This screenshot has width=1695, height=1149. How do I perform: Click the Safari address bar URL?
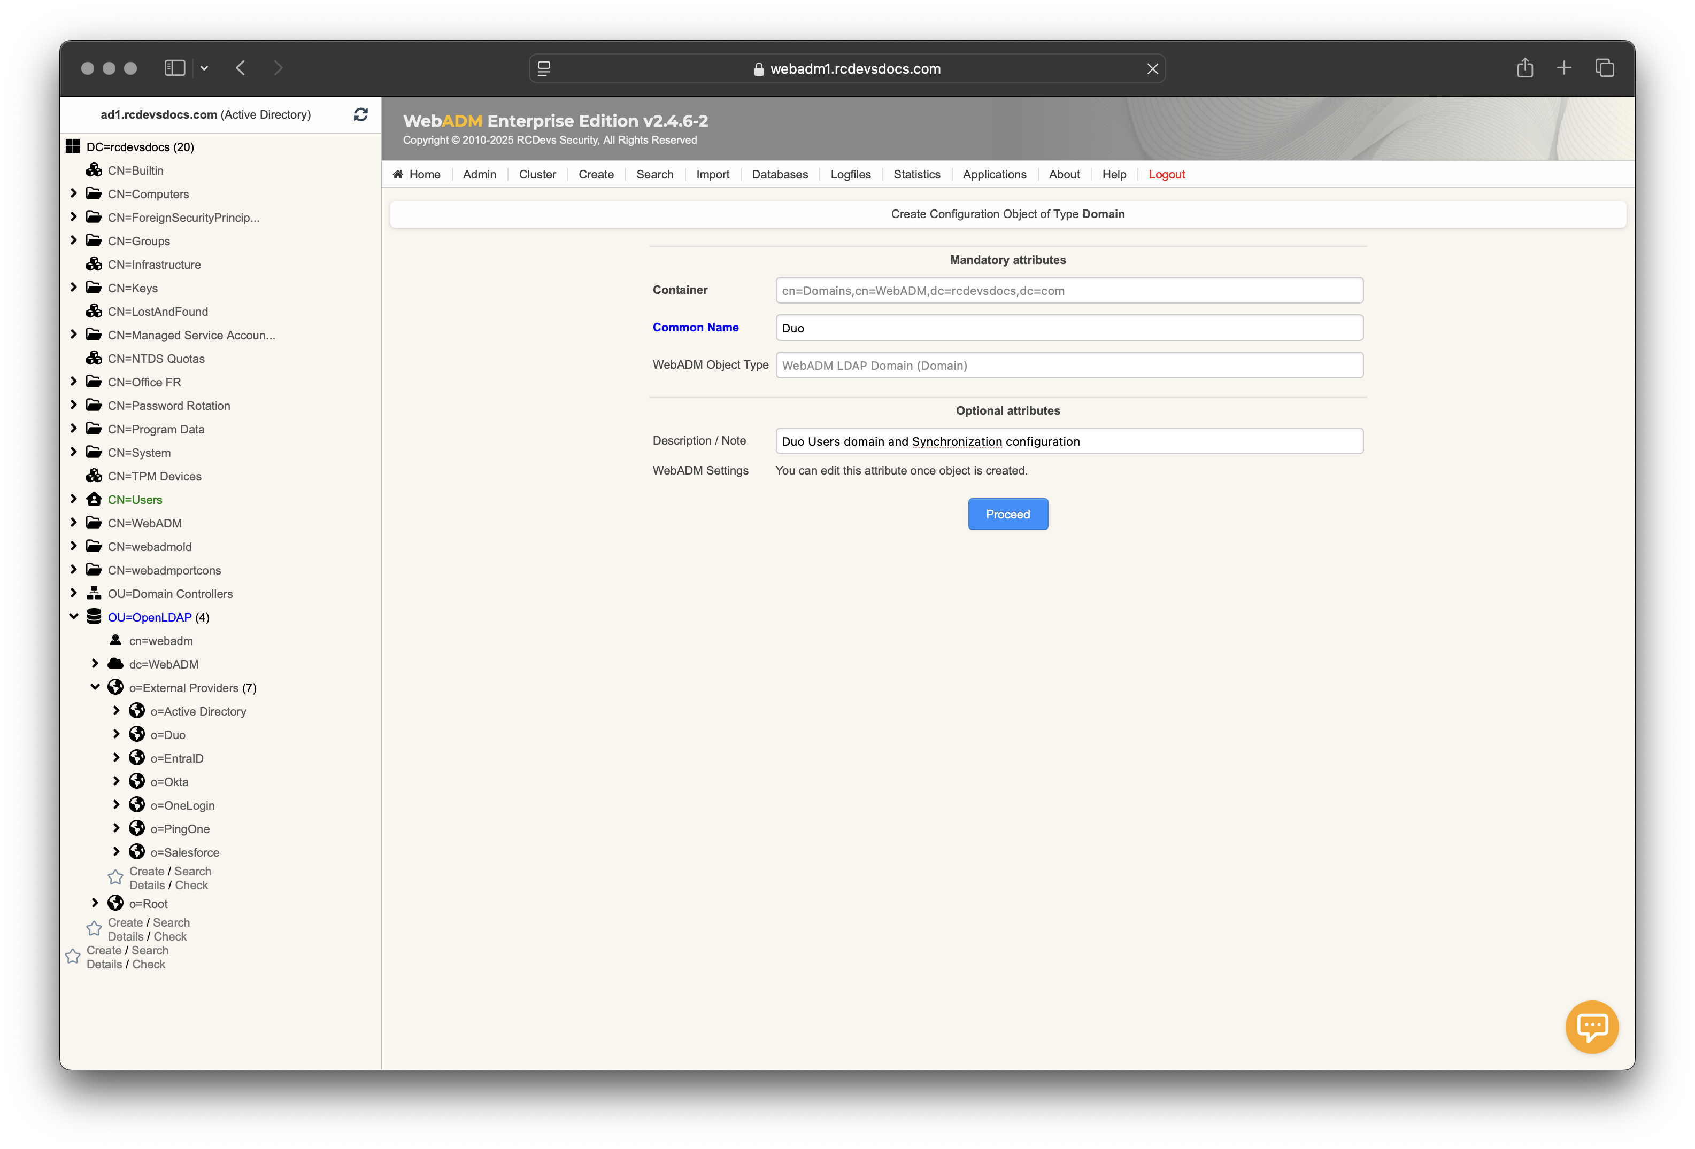[855, 68]
